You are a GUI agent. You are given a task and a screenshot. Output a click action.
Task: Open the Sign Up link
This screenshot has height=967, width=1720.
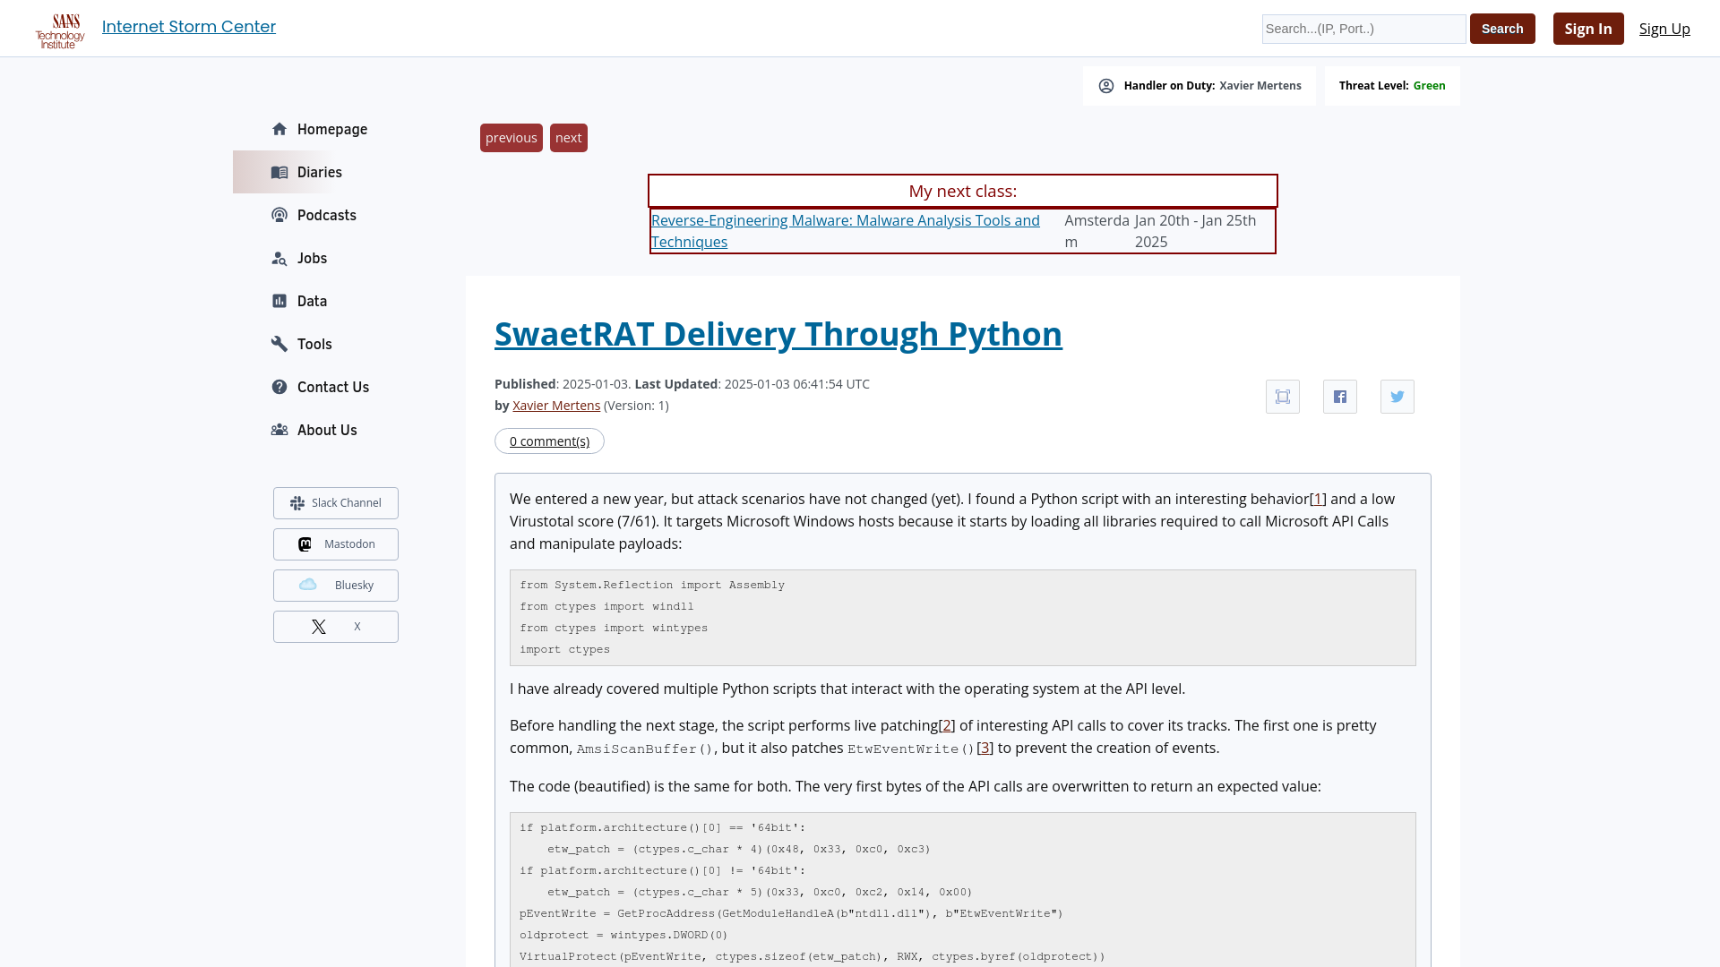(x=1664, y=29)
